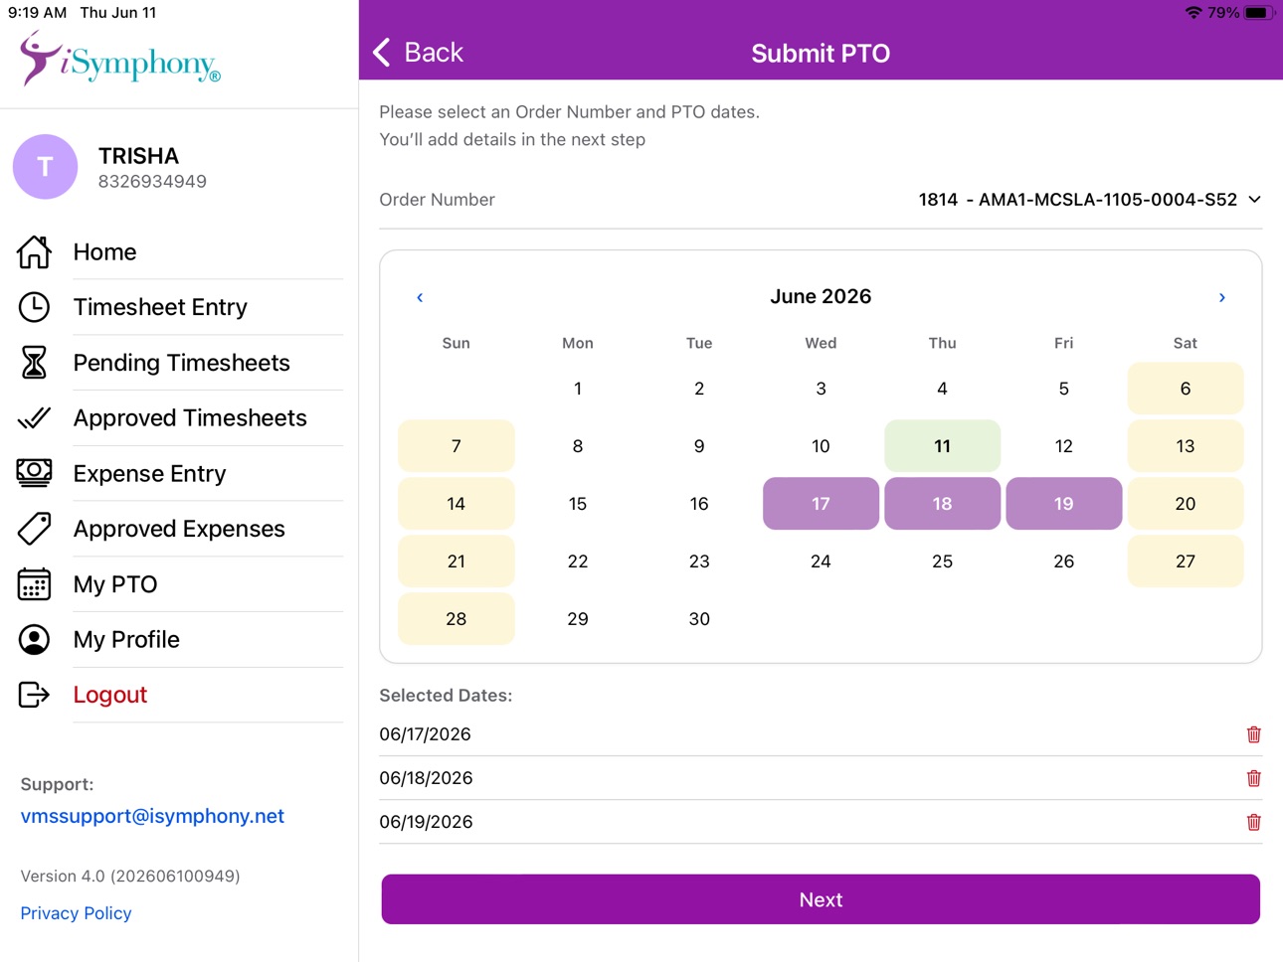Select June 24 on the calendar
Screen dimensions: 1283x962
tap(821, 561)
